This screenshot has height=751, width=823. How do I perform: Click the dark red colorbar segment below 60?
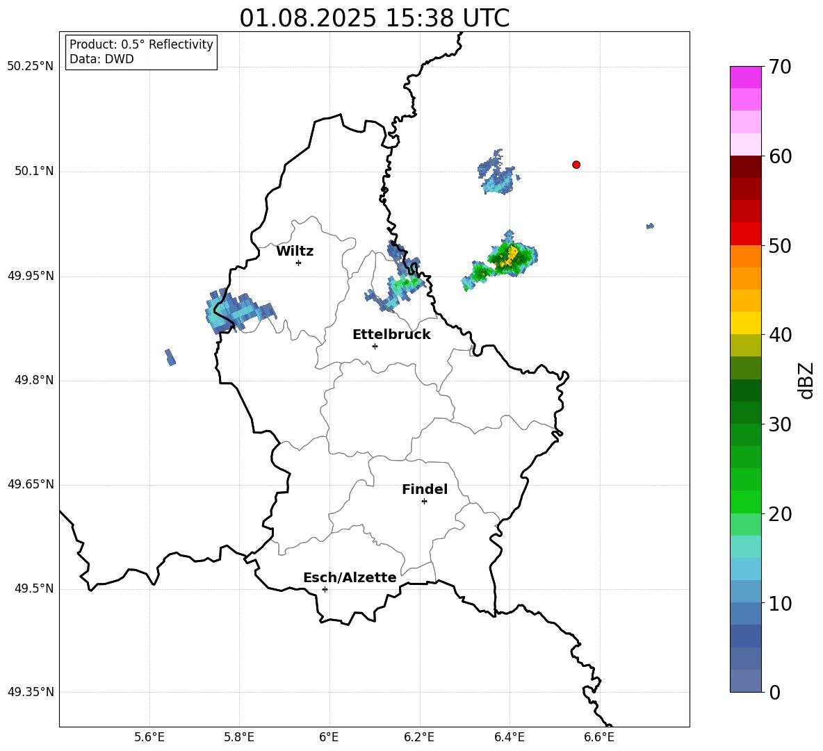746,167
